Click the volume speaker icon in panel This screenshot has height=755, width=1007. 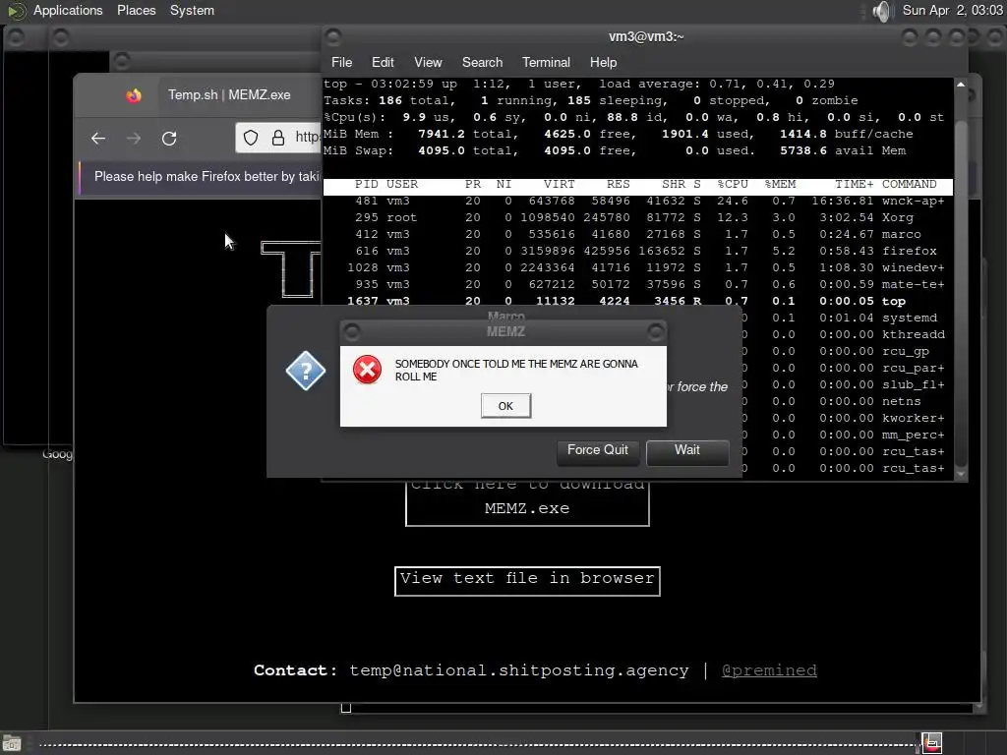click(883, 11)
